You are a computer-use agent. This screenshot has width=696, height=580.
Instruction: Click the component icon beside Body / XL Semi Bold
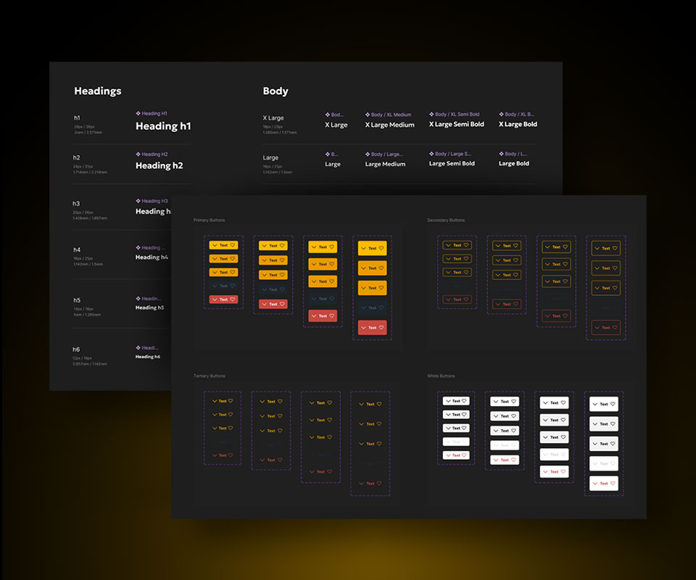[x=431, y=115]
